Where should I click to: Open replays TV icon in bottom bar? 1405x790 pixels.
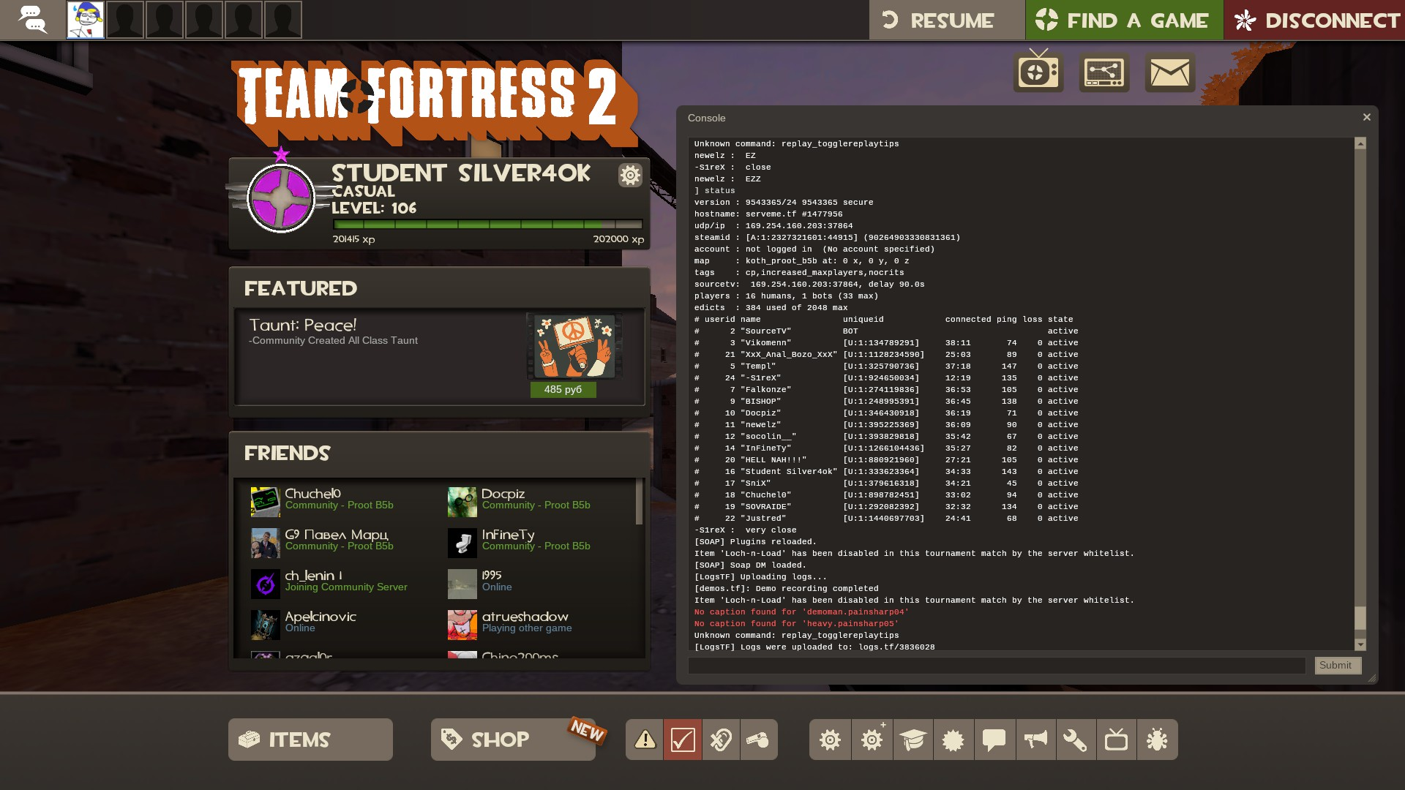click(1116, 740)
